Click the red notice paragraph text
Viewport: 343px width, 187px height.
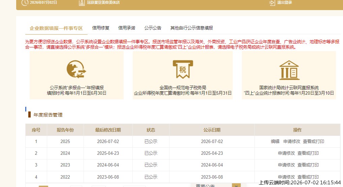click(x=182, y=44)
